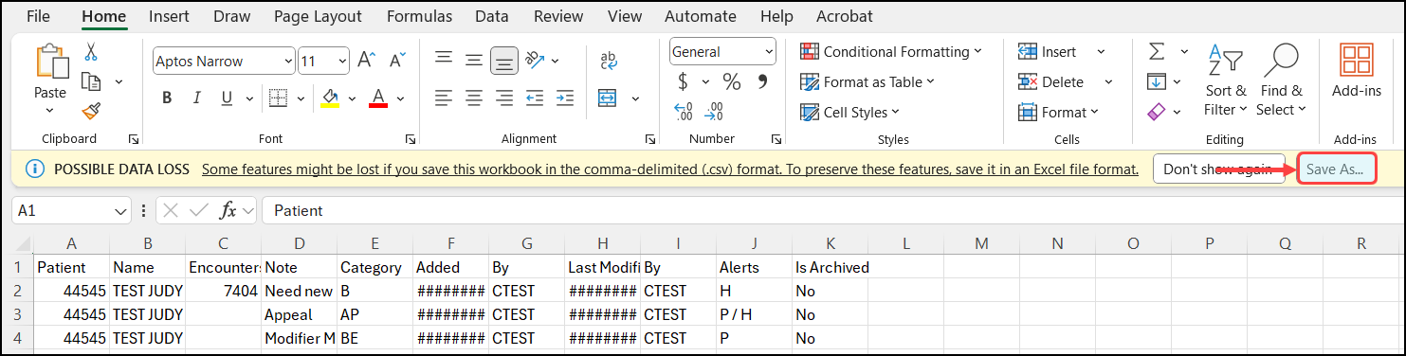Viewport: 1406px width, 356px height.
Task: Click the Wrap Text icon
Action: [x=609, y=61]
